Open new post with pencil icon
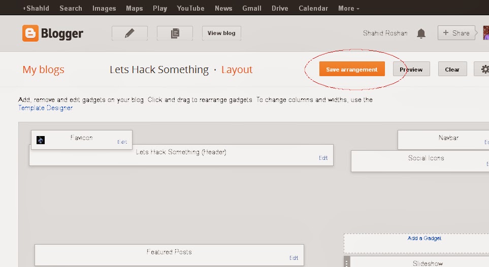489x267 pixels. pyautogui.click(x=129, y=33)
